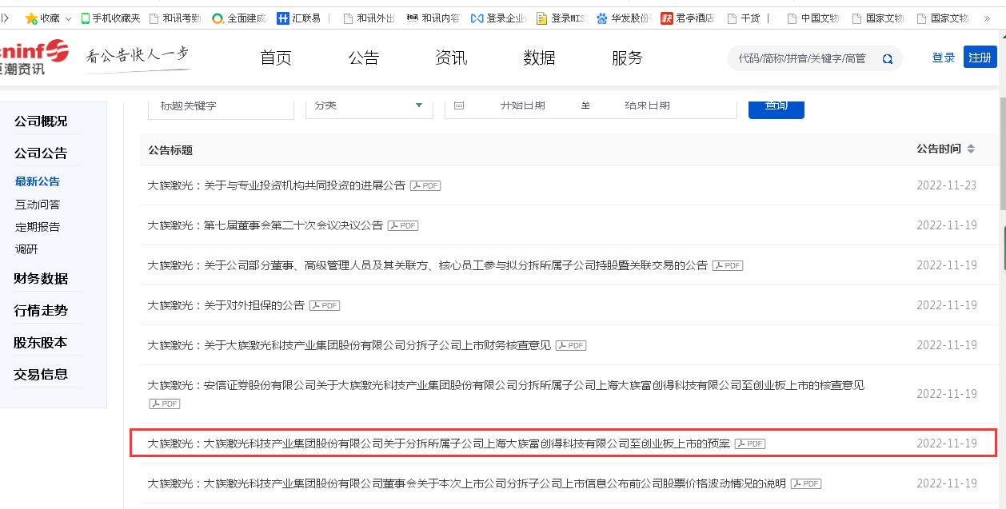
Task: Open the 华发股份 bookmark
Action: pyautogui.click(x=624, y=18)
